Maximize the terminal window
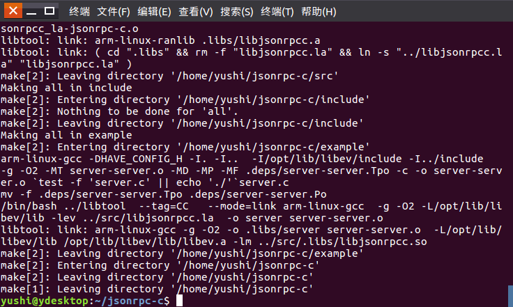The image size is (513, 307). click(49, 11)
